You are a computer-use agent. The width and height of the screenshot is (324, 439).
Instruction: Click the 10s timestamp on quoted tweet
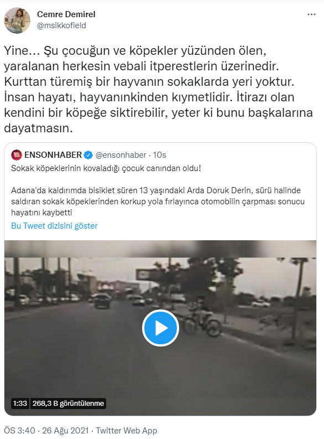click(160, 155)
